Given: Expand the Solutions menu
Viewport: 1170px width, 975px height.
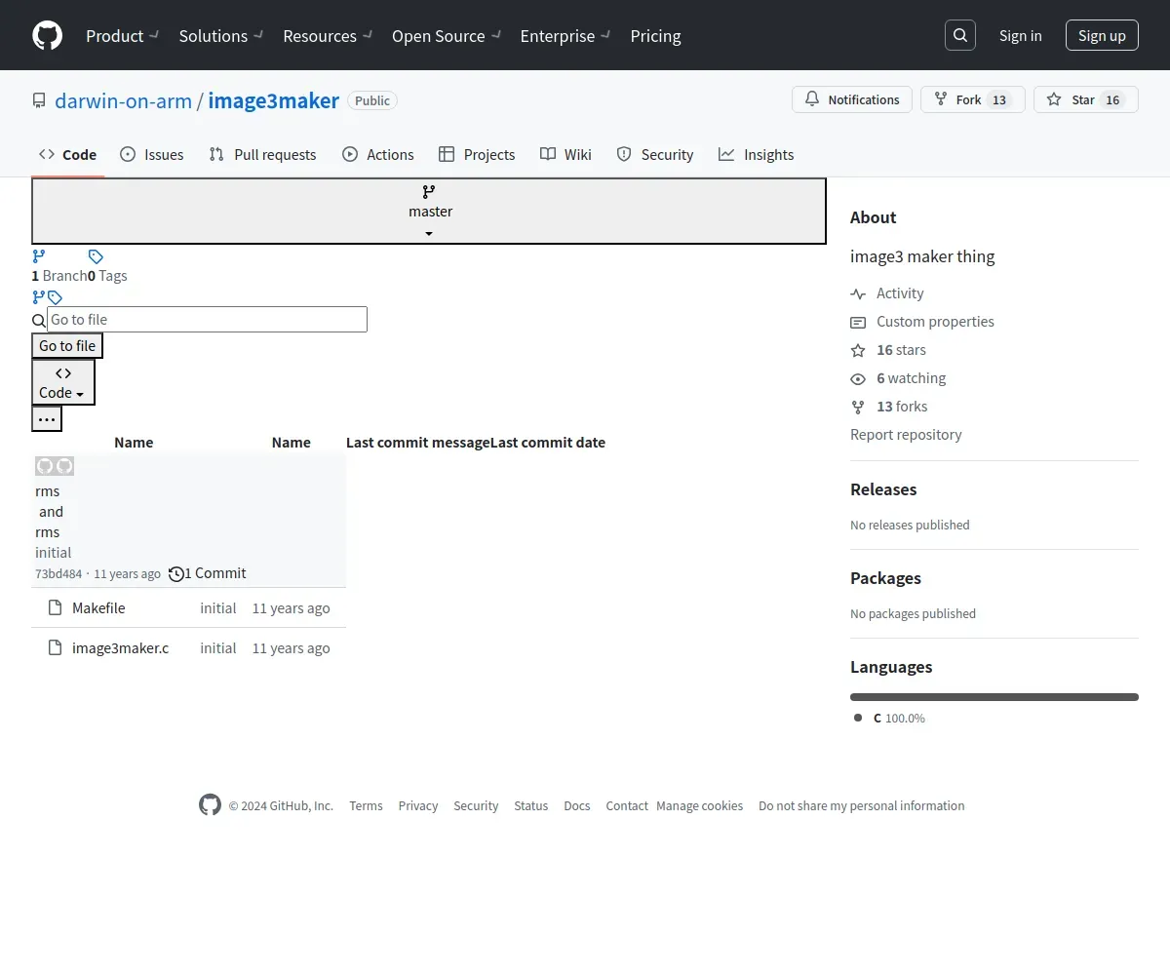Looking at the screenshot, I should tap(221, 36).
